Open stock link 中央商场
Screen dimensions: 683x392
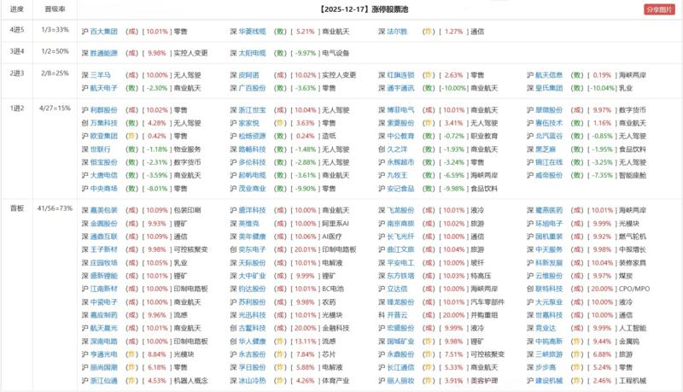pos(104,189)
